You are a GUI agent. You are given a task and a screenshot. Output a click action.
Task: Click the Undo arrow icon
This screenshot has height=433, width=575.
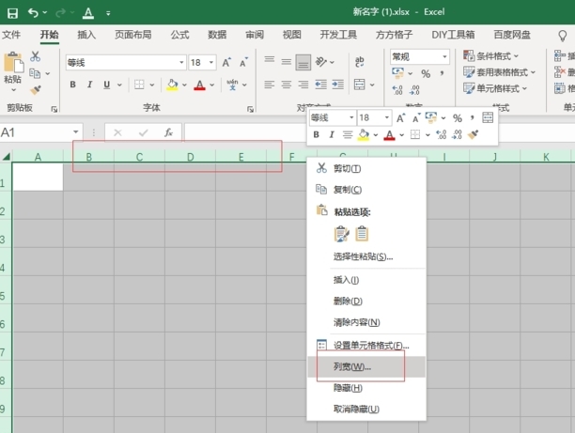pos(33,13)
